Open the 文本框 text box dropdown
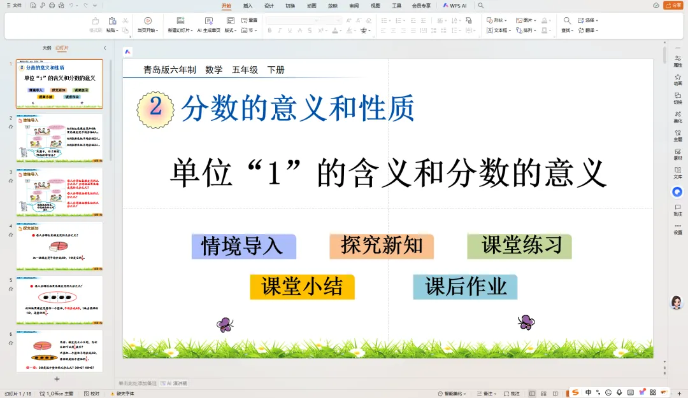This screenshot has height=398, width=688. coord(499,31)
